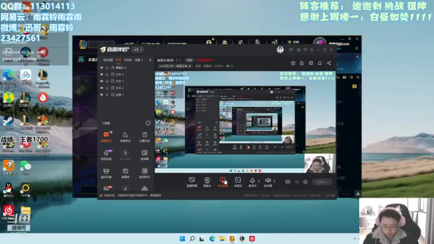Show hidden system tray icons chevron
The image size is (434, 244).
[x=355, y=239]
